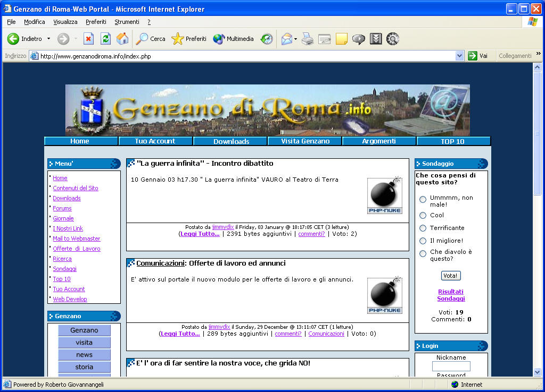Viewport: 545px width, 392px height.
Task: Click the "news" button in Genzano block
Action: coord(84,354)
